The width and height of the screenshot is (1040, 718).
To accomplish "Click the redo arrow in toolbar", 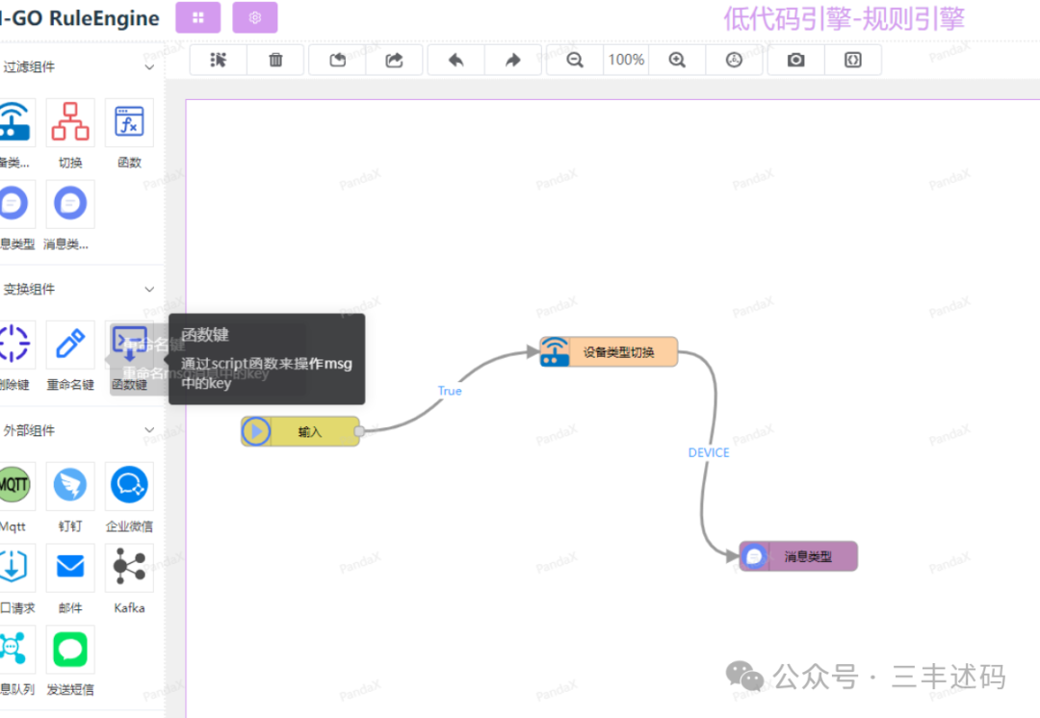I will click(512, 61).
